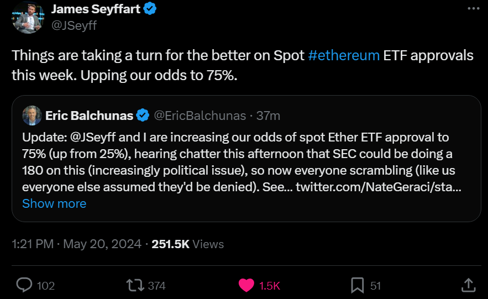Click the @JSeyff handle
The width and height of the screenshot is (488, 299).
[74, 25]
